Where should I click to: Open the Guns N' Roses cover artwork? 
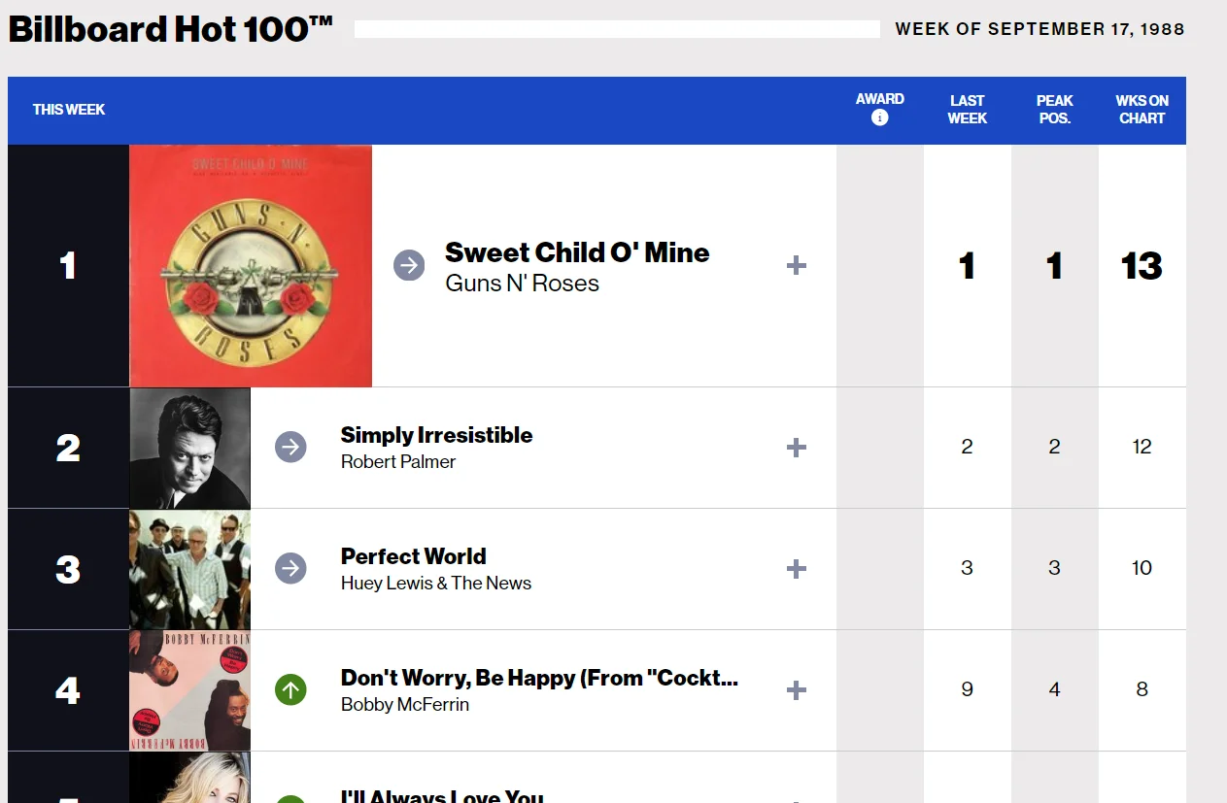click(x=251, y=266)
